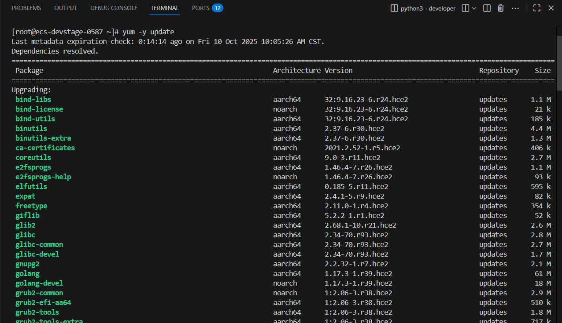The image size is (562, 323).
Task: Click the 'bind-libs' package name
Action: 33,99
